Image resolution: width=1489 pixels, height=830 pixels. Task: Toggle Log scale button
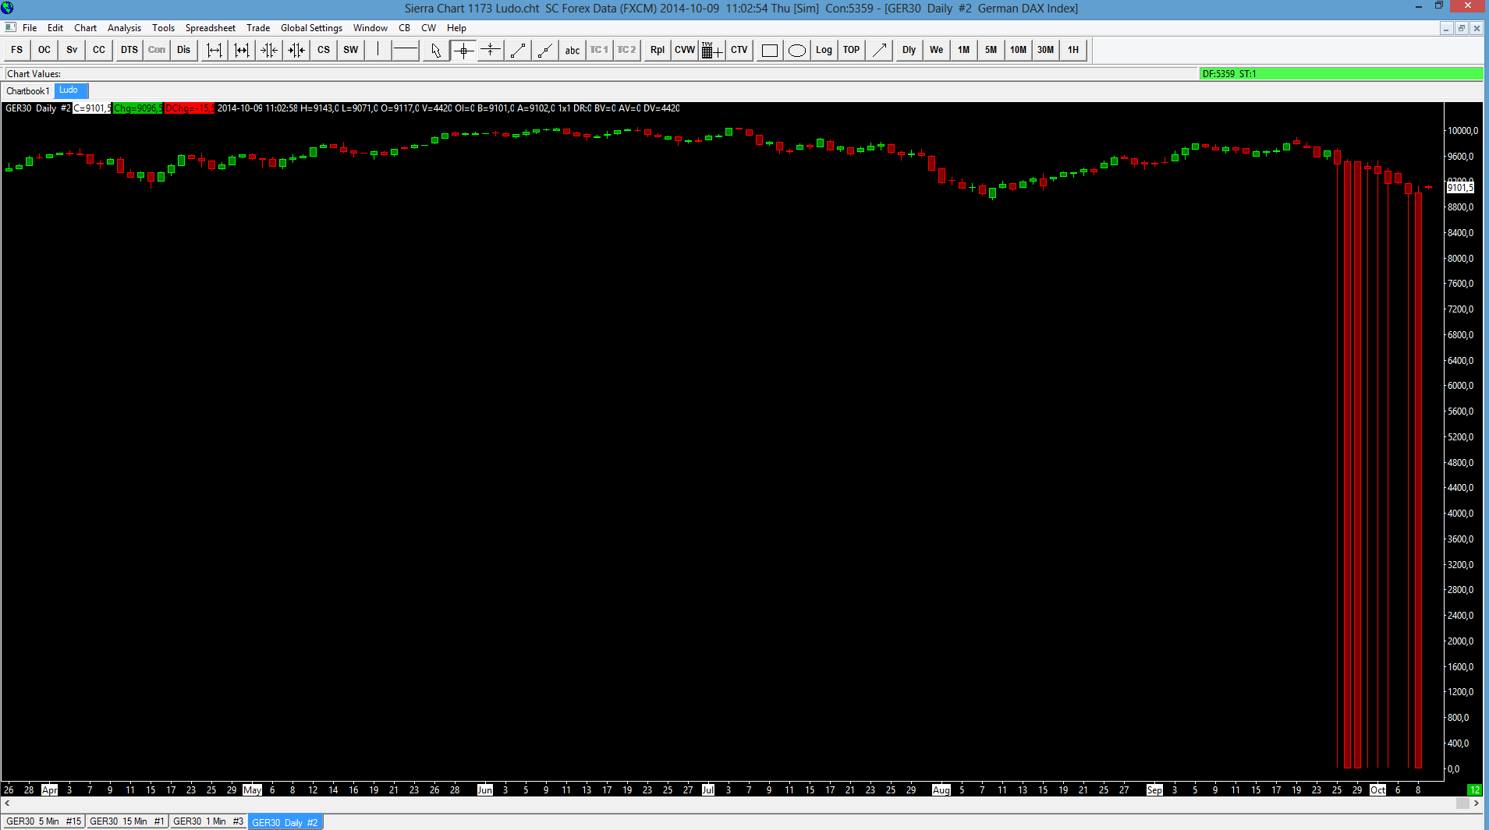(x=824, y=50)
